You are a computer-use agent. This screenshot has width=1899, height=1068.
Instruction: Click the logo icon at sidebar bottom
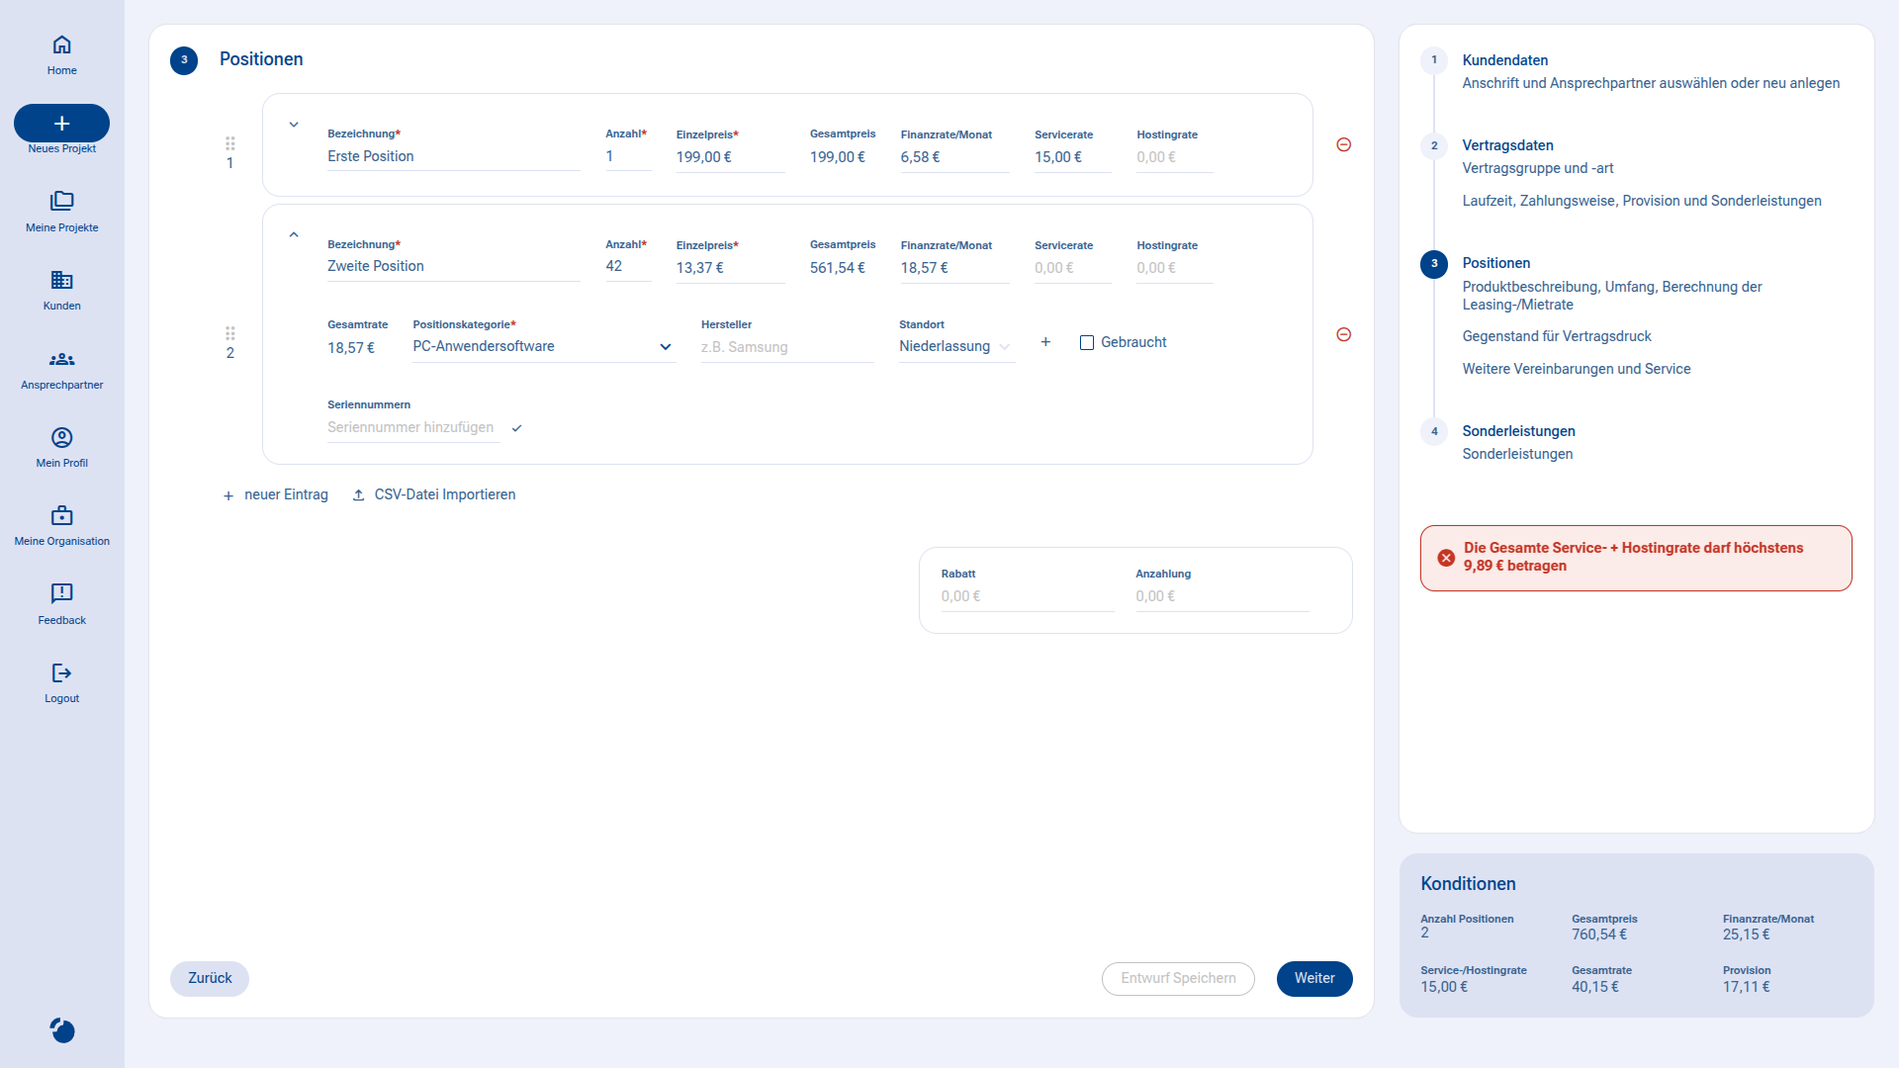(x=61, y=1030)
